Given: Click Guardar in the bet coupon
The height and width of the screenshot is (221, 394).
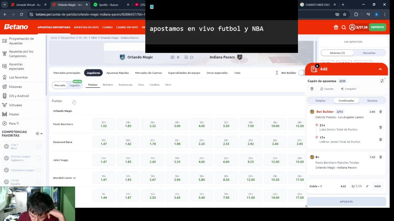Looking at the screenshot, I should [327, 89].
